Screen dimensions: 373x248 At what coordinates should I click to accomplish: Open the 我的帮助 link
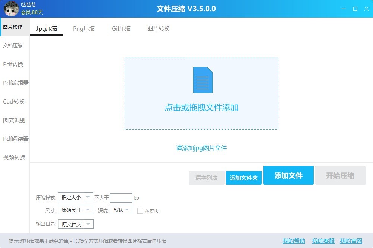(x=294, y=241)
